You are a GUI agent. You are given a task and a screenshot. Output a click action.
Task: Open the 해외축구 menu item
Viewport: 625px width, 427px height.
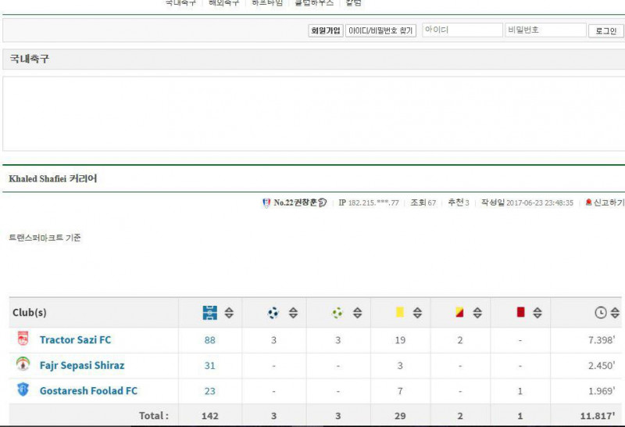pyautogui.click(x=223, y=3)
